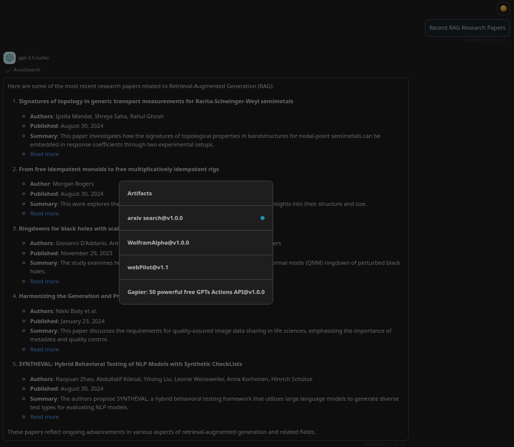Open Read more for black holes ringdowns paper
514x447 pixels.
tap(44, 281)
